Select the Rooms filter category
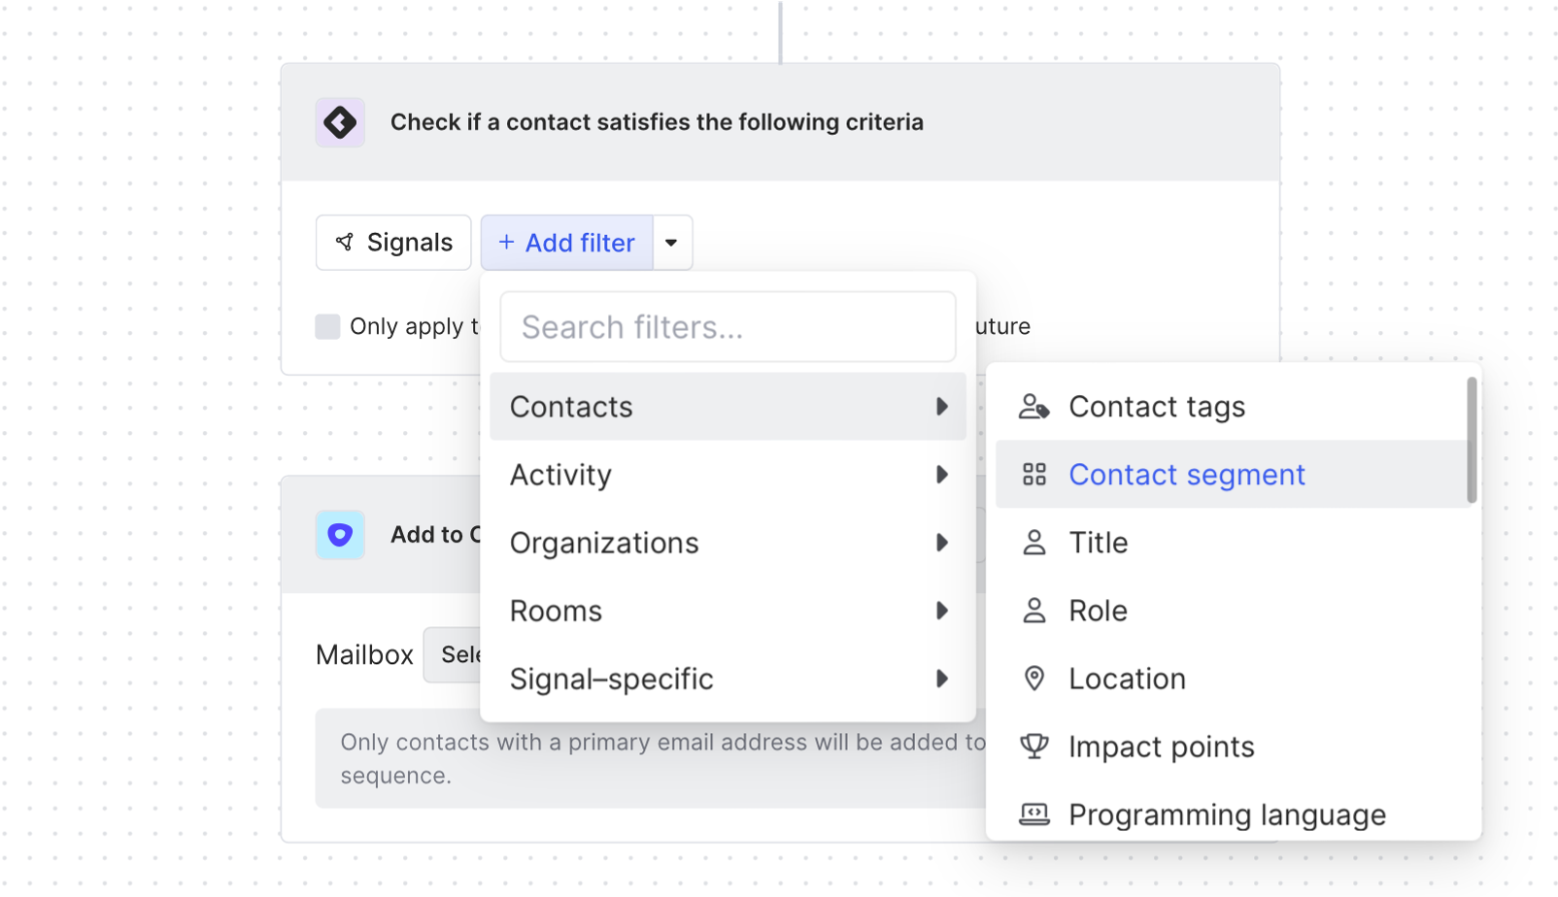Viewport: 1558px width, 897px height. click(557, 611)
